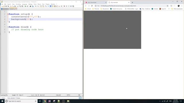The width and height of the screenshot is (184, 103).
Task: Open the Plugins menu
Action: (47, 4)
